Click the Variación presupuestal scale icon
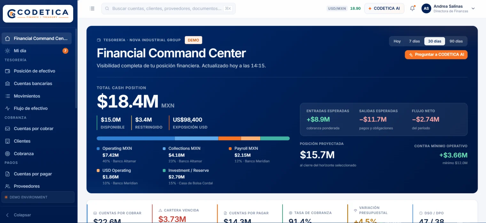 coord(356,210)
